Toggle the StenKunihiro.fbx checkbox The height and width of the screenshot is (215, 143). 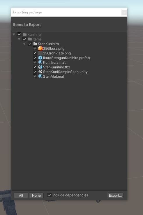coord(35,67)
